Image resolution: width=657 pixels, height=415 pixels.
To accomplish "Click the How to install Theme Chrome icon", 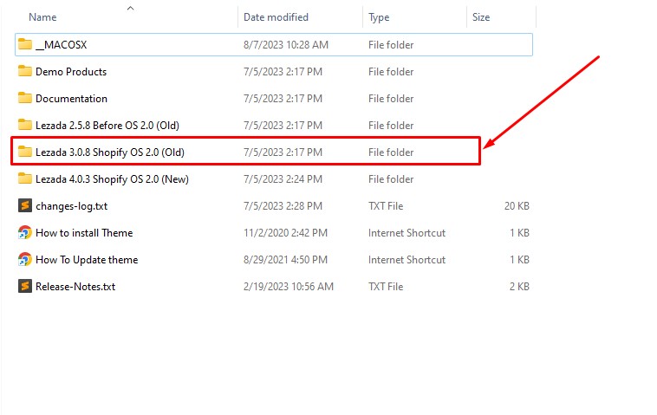I will (25, 232).
